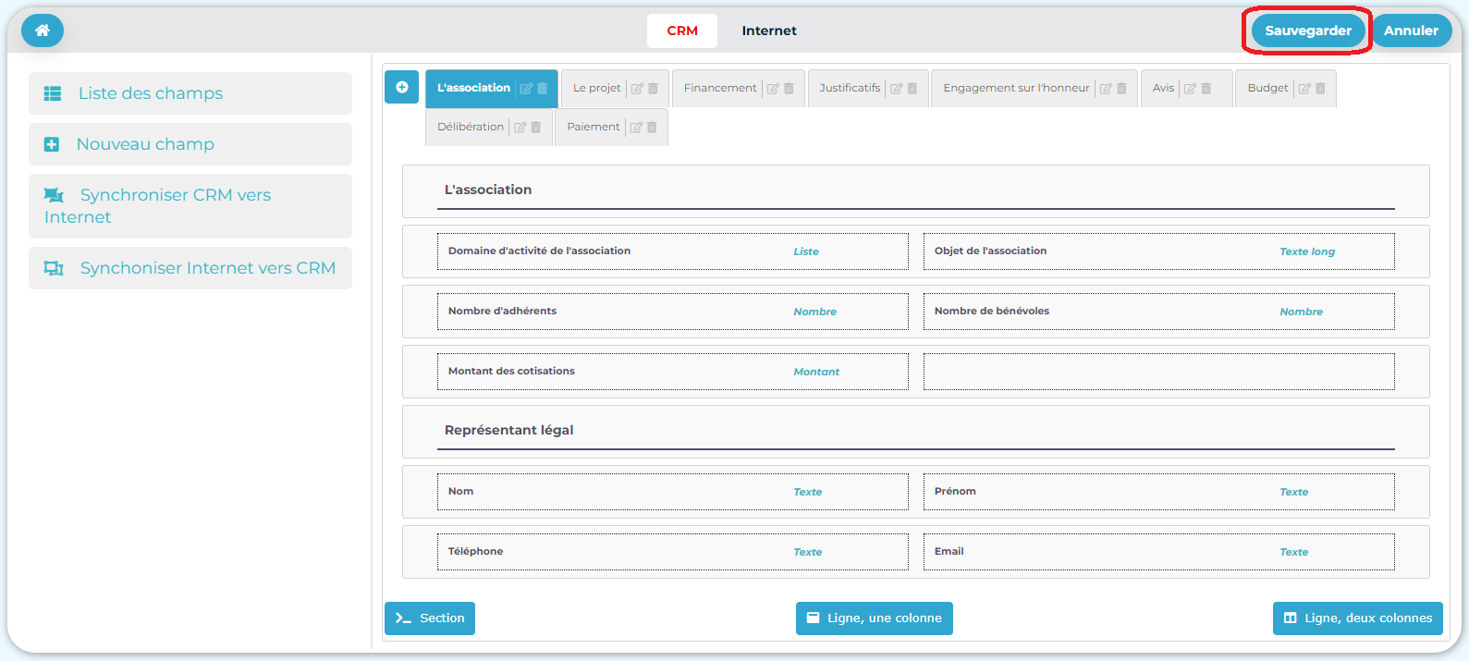This screenshot has width=1469, height=661.
Task: Click trash icon on Budget tab
Action: pyautogui.click(x=1320, y=89)
